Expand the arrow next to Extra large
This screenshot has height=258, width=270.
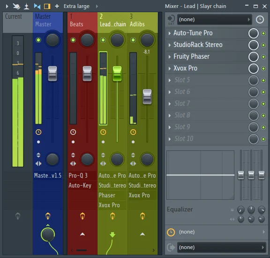click(97, 7)
